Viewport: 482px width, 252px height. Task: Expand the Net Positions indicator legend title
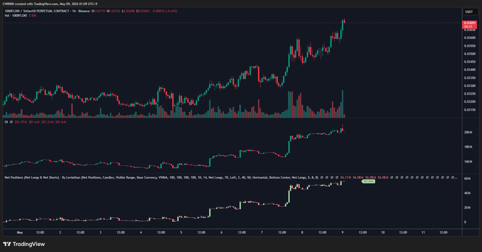(x=161, y=178)
